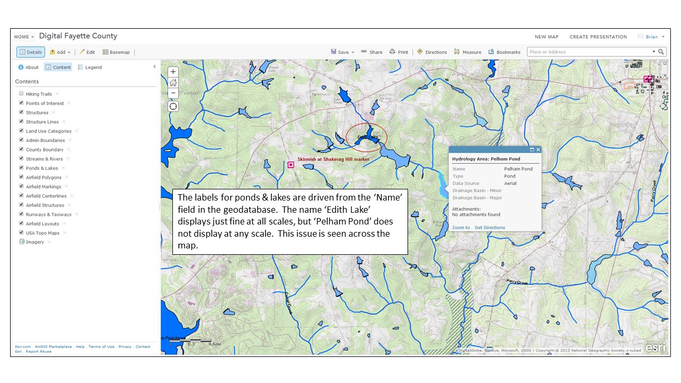The width and height of the screenshot is (681, 383).
Task: Enable the Hiking Trails layer
Action: (x=21, y=94)
